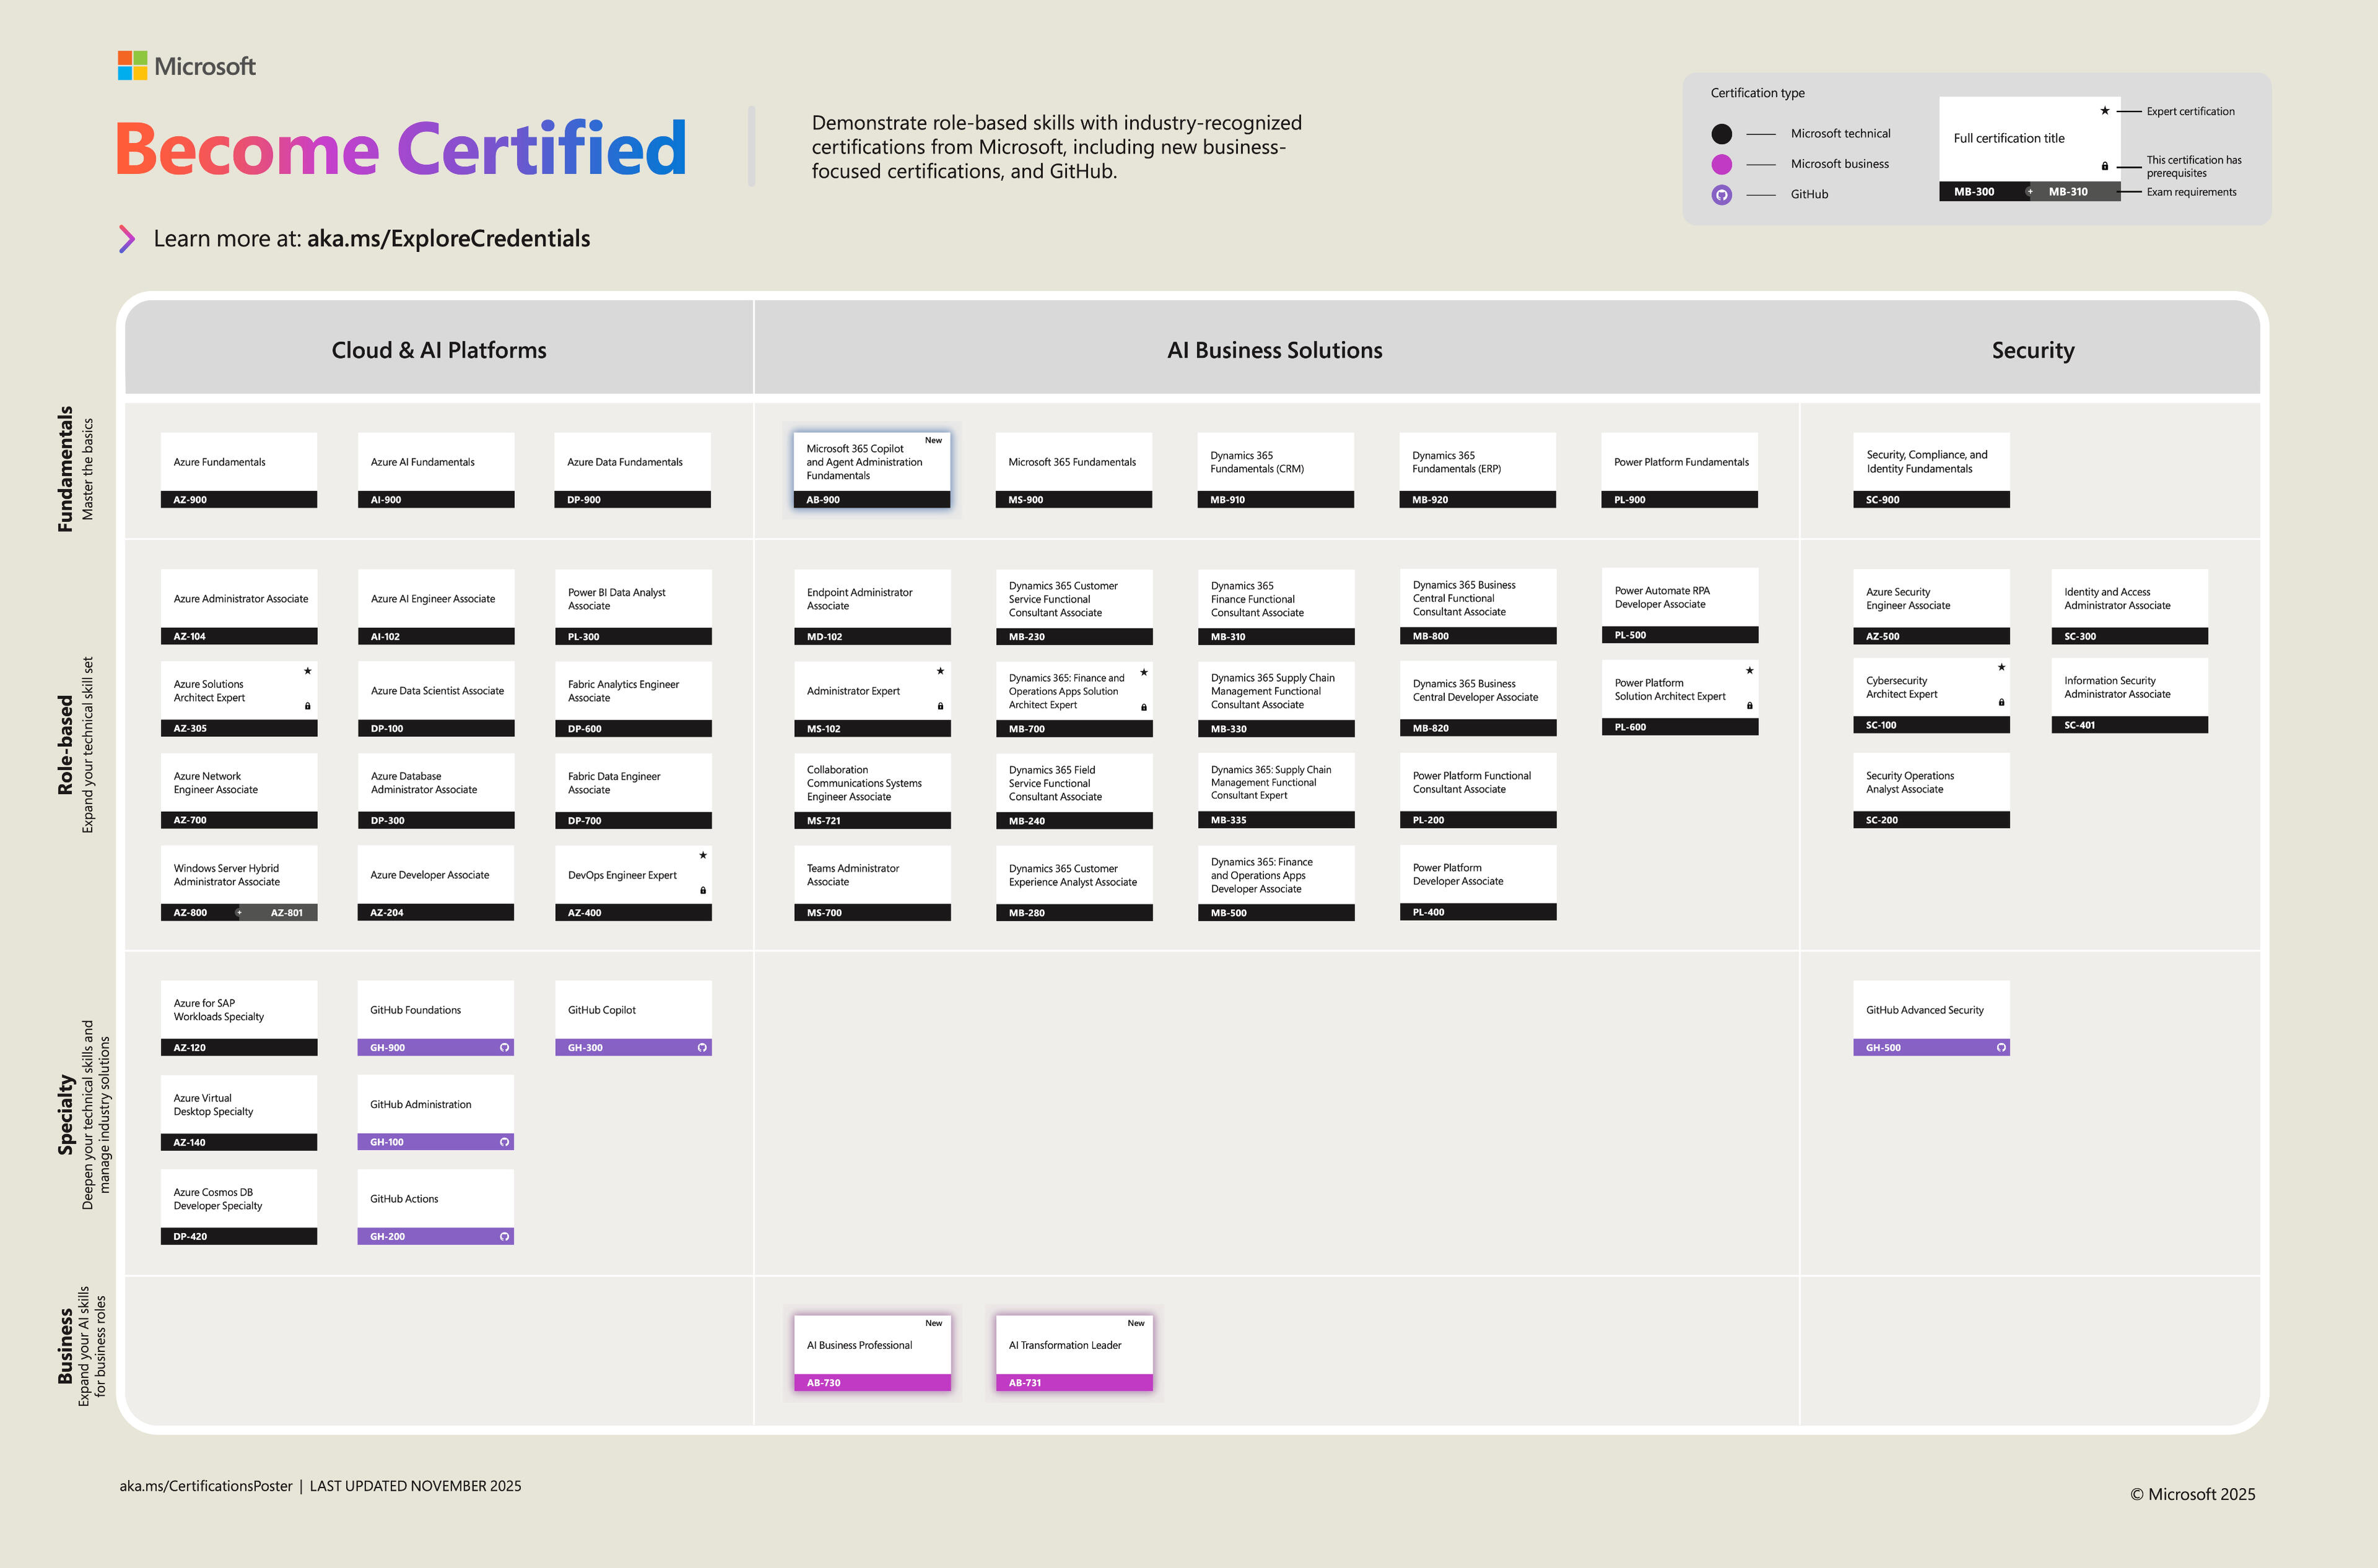Screen dimensions: 2378x1568
Task: Select the Cloud & AI Platforms column header
Action: pos(438,350)
